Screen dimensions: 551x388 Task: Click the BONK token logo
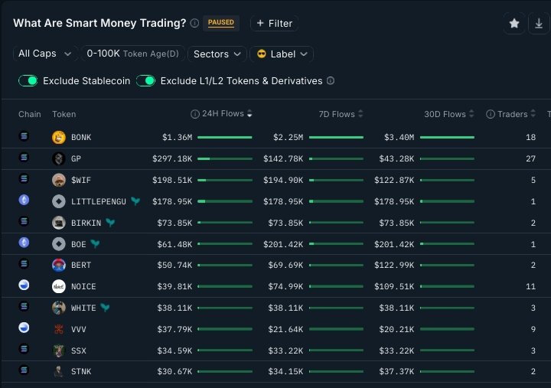pyautogui.click(x=59, y=137)
